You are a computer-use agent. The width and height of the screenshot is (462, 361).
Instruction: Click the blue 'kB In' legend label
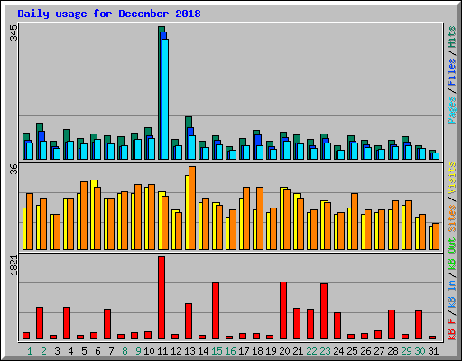point(452,294)
